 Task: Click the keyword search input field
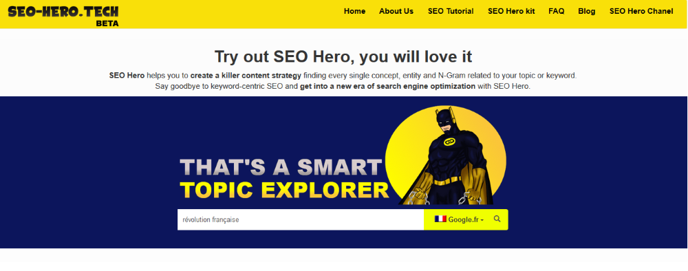(301, 219)
